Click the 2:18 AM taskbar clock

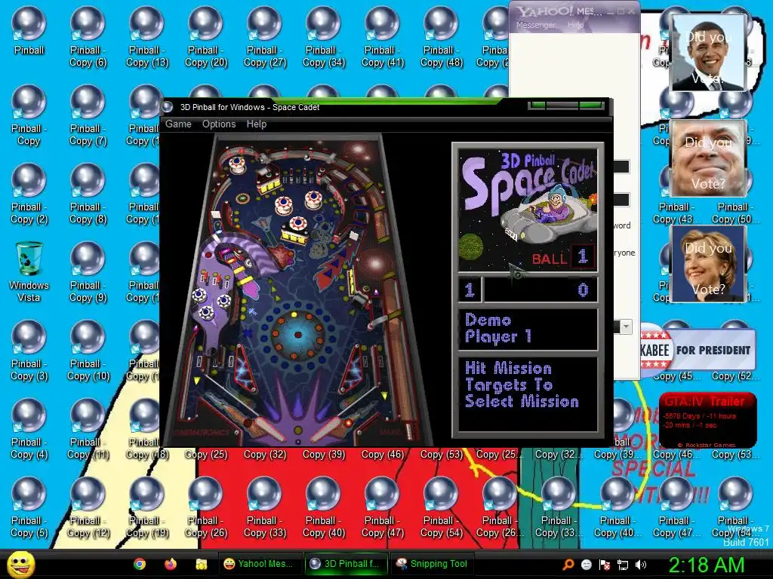tap(706, 565)
